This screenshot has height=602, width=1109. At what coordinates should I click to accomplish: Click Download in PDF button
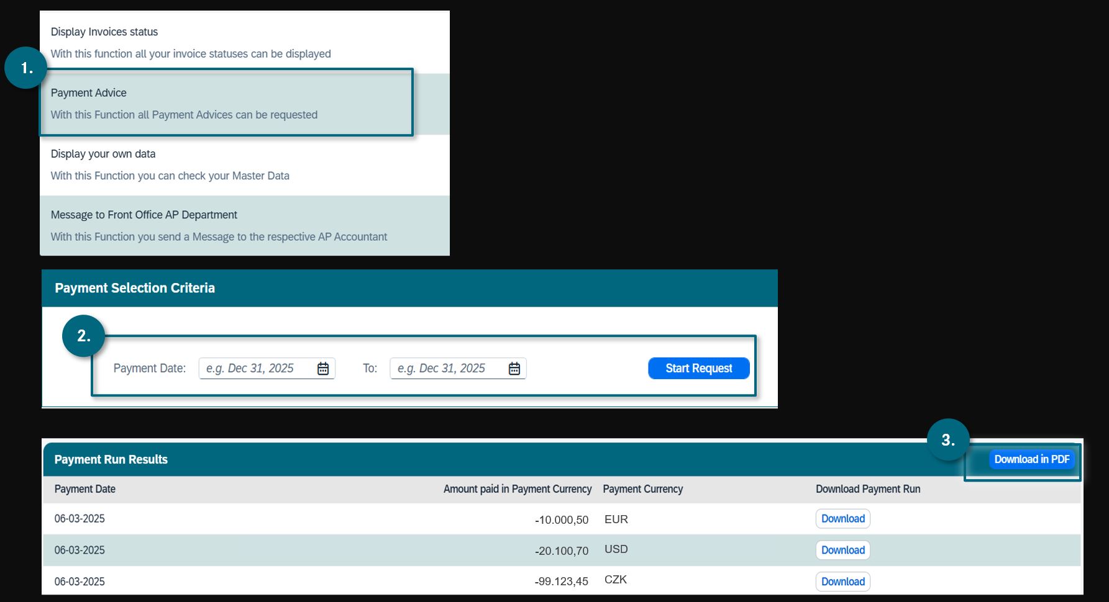(1031, 459)
